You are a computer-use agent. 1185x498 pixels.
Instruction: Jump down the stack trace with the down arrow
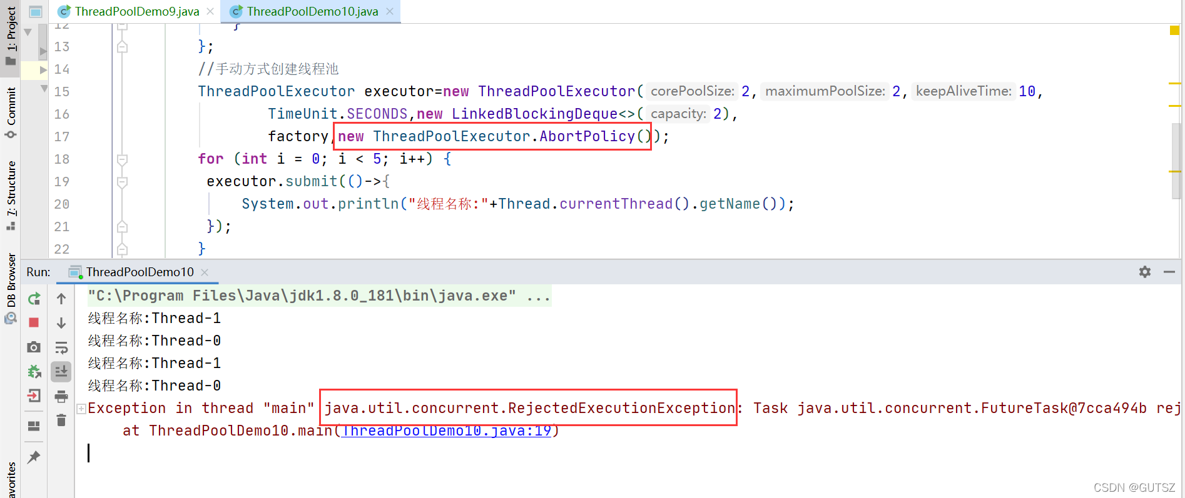pyautogui.click(x=61, y=322)
